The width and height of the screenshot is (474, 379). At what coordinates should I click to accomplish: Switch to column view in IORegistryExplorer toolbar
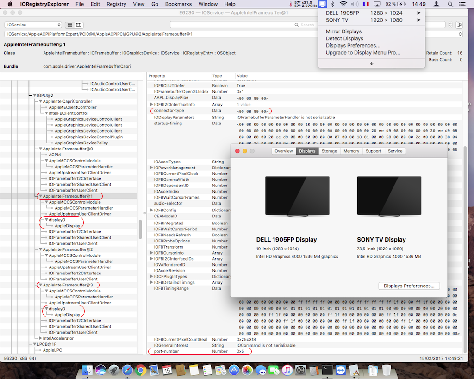point(79,25)
